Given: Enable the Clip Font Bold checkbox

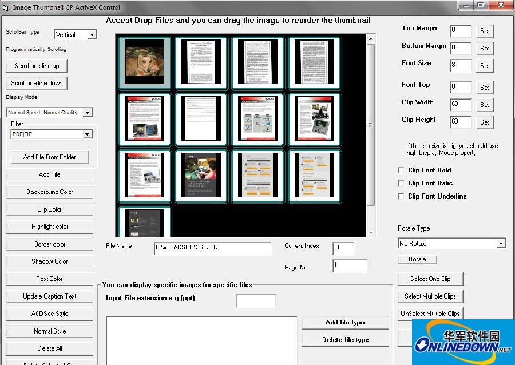Looking at the screenshot, I should [401, 170].
